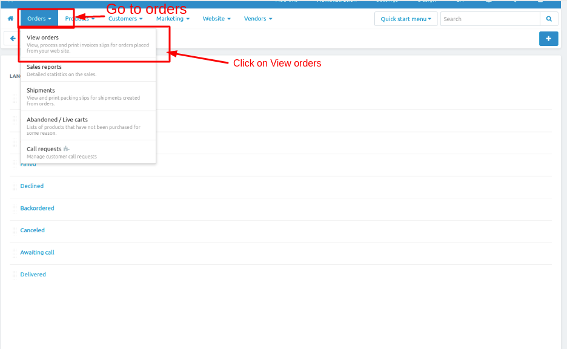
Task: Click the drag handle beside Canceled
Action: (x=15, y=230)
